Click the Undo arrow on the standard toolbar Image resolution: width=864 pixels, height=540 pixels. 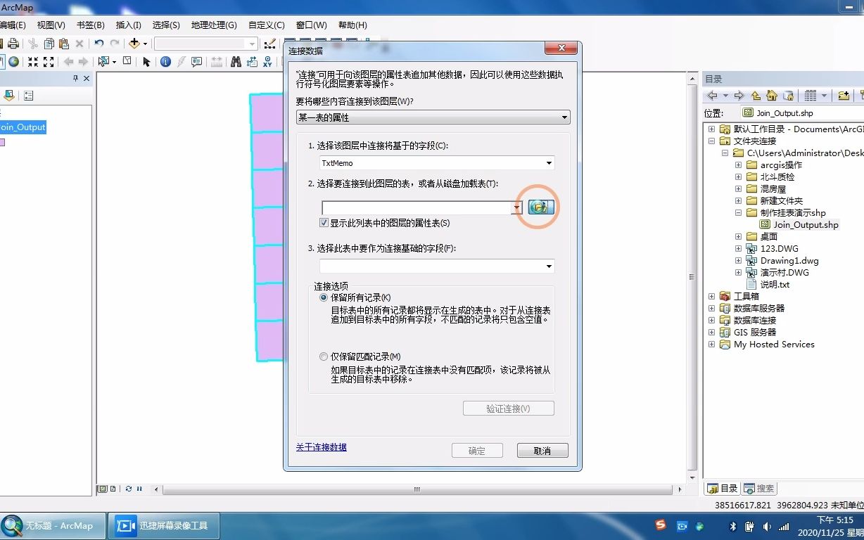(x=99, y=44)
